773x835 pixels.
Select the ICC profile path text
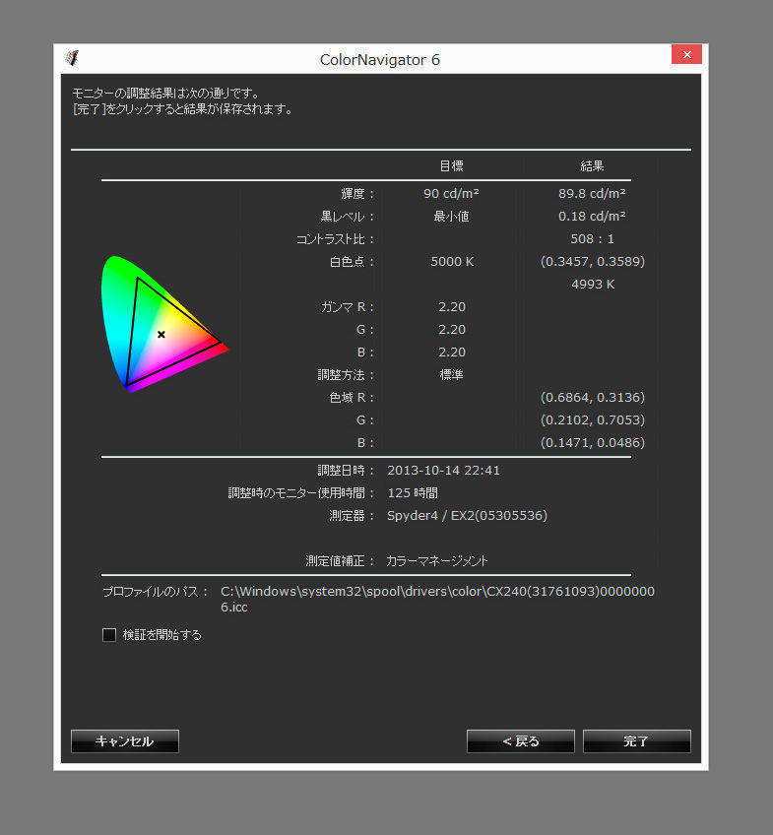click(x=437, y=599)
